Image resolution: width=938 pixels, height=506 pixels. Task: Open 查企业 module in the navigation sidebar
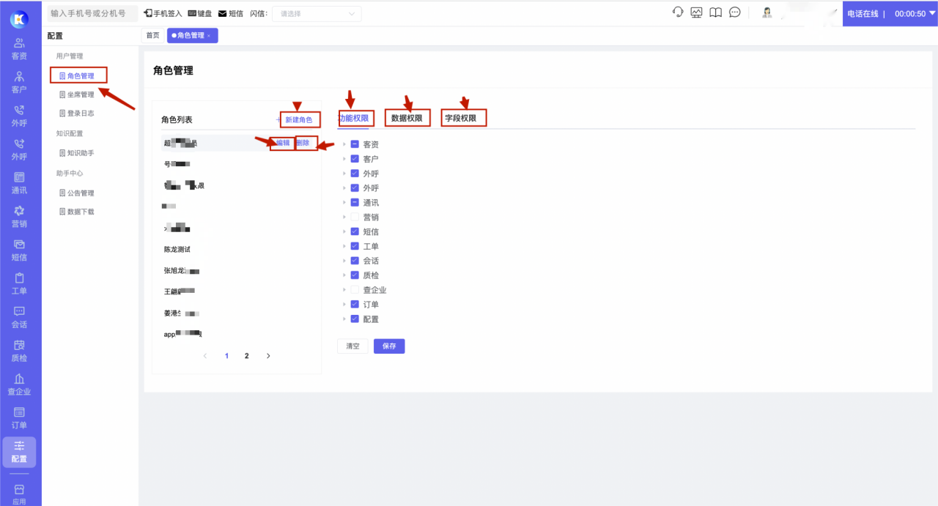pyautogui.click(x=20, y=384)
